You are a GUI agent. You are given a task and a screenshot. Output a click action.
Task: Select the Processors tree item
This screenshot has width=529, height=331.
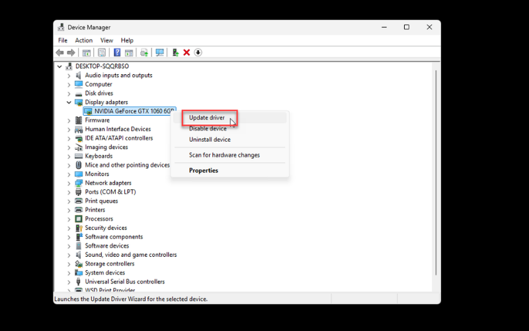point(99,219)
